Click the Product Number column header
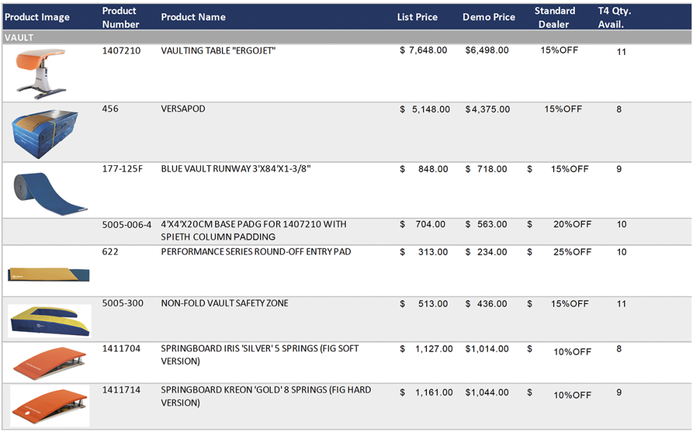The image size is (693, 432). click(120, 18)
